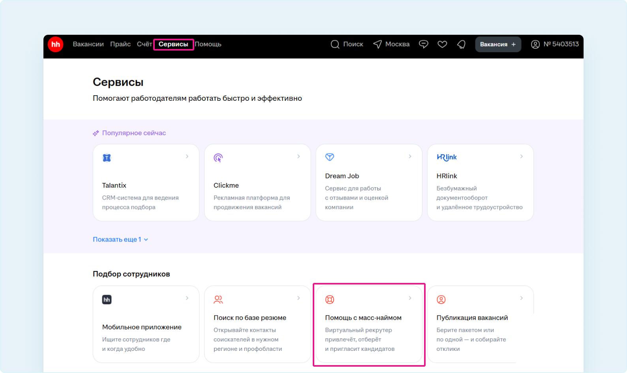Open Публикация вакансий title
Viewport: 627px width, 373px height.
tap(472, 318)
